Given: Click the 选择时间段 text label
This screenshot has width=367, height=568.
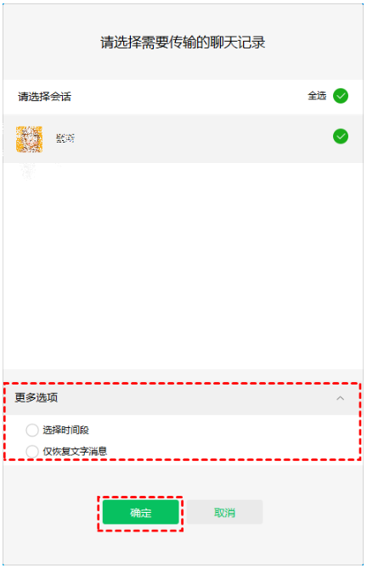Looking at the screenshot, I should (66, 430).
